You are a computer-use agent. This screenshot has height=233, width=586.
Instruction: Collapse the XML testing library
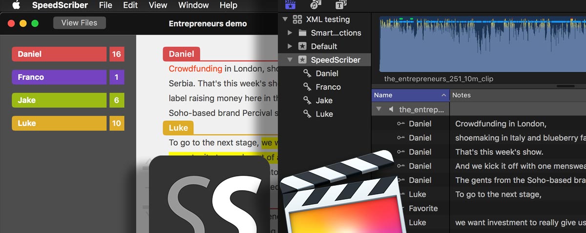285,19
